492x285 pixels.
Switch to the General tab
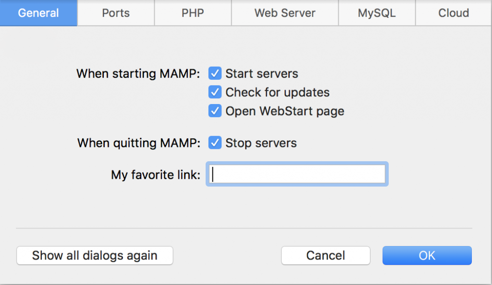38,13
